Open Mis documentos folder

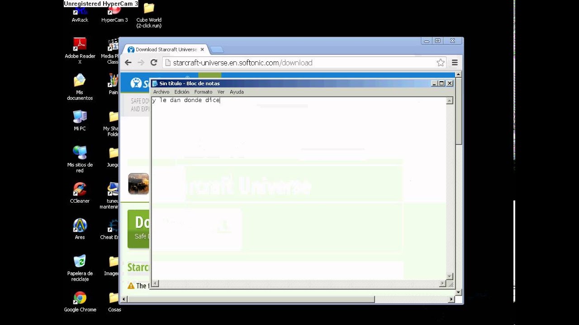pos(80,87)
